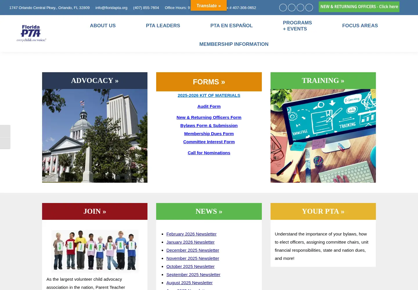Screen dimensions: 418x290
Task: Open December 2025 Newsletter
Action: (x=193, y=250)
